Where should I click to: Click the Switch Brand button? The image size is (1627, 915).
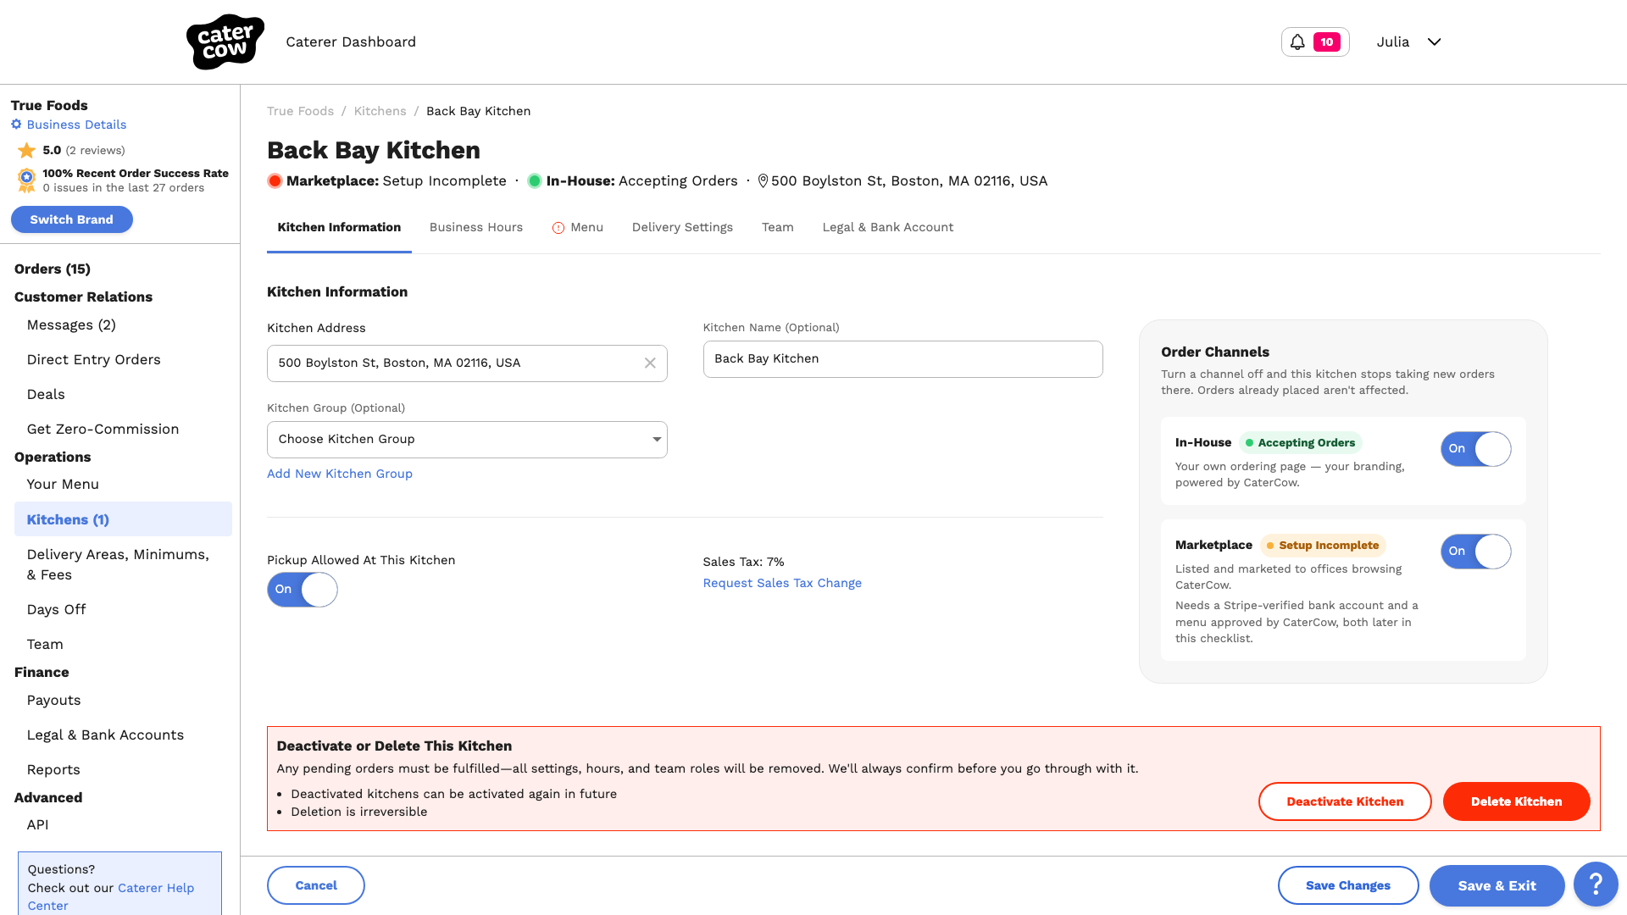pos(72,219)
